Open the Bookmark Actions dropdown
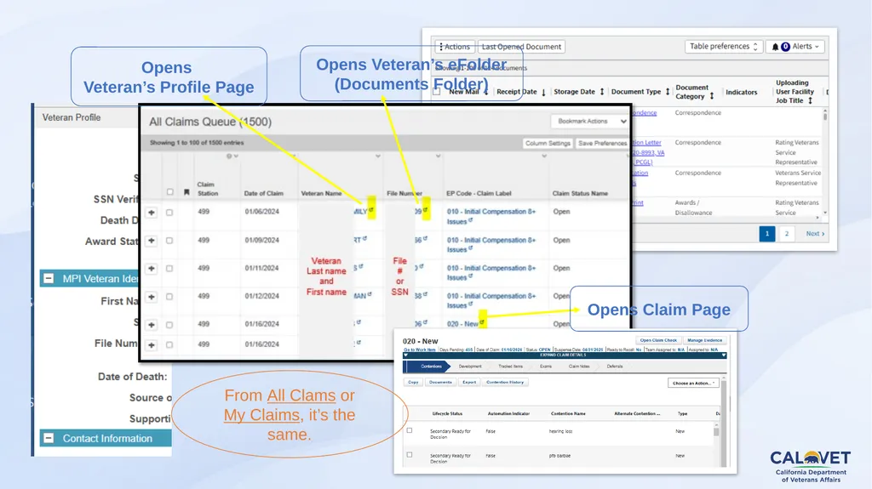872x489 pixels. tap(589, 121)
